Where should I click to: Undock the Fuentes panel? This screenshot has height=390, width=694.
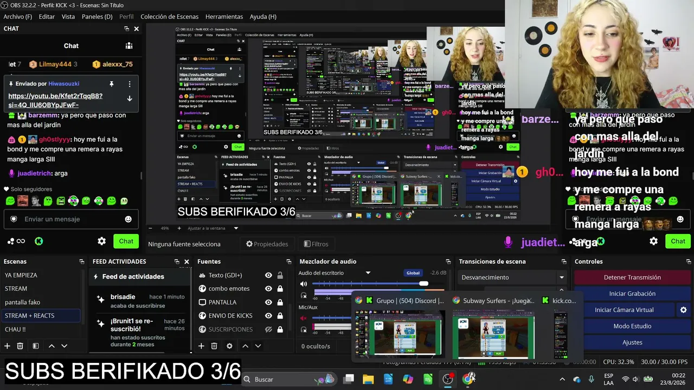289,262
